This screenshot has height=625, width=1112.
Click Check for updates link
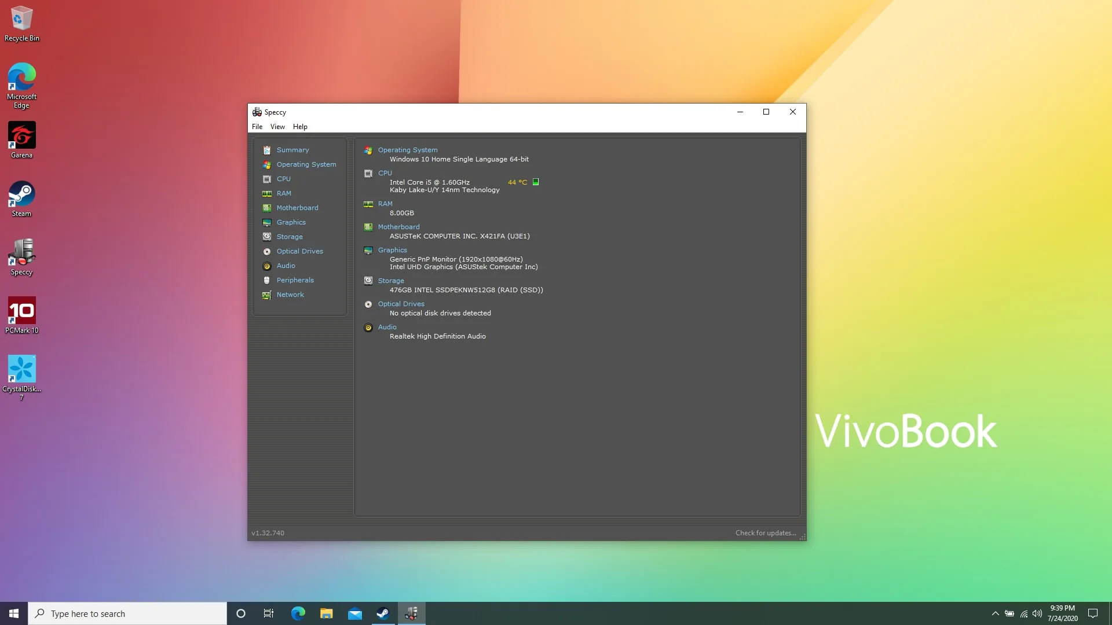click(766, 533)
